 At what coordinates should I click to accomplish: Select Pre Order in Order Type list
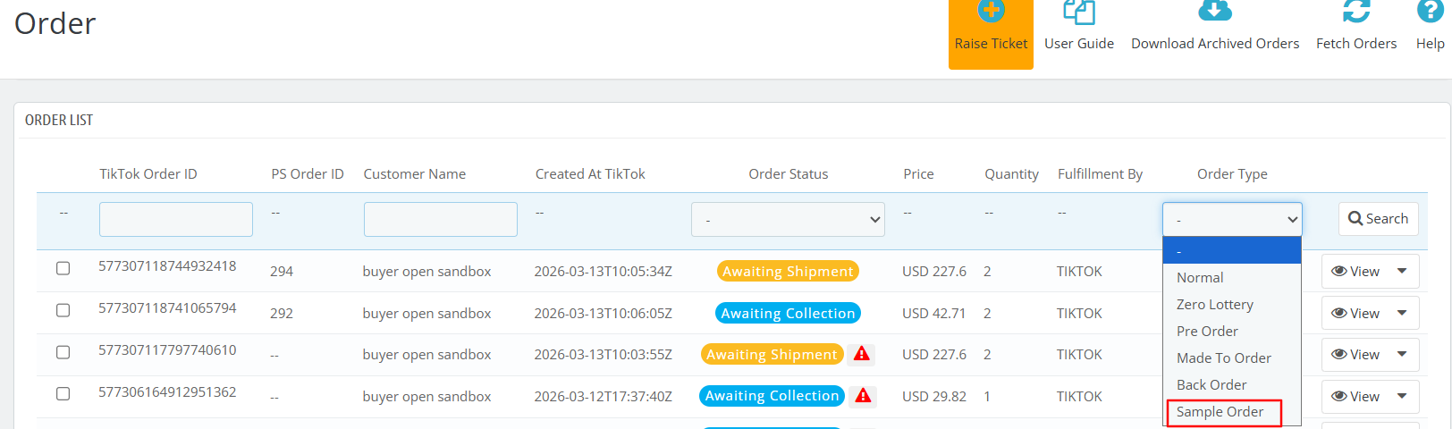tap(1207, 332)
